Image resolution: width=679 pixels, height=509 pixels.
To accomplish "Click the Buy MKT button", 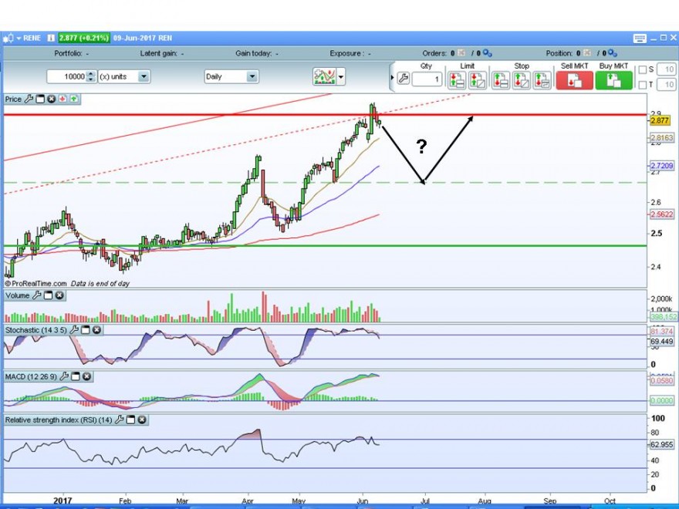I will (x=613, y=80).
